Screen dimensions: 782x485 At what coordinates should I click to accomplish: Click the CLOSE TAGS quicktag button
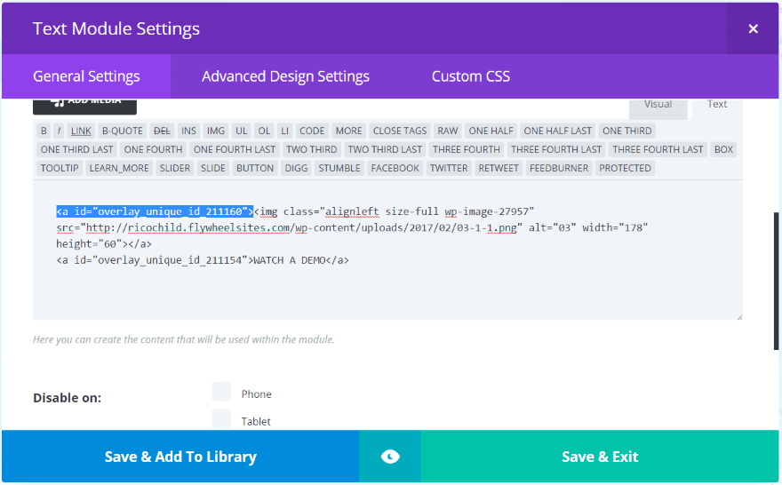pyautogui.click(x=400, y=131)
